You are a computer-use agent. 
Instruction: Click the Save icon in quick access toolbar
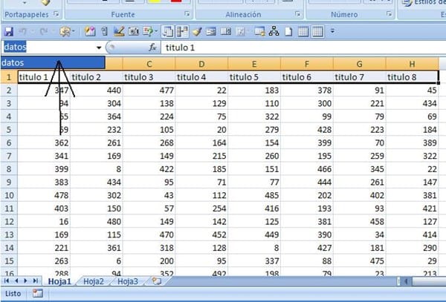tap(9, 31)
